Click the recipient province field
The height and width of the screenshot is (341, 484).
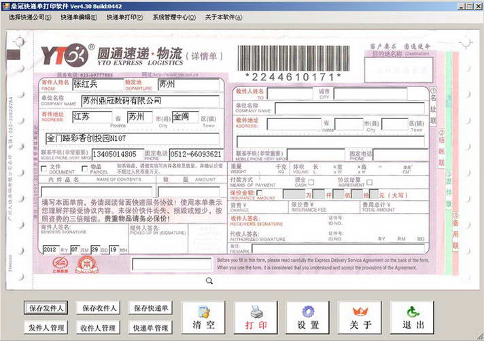[x=294, y=125]
